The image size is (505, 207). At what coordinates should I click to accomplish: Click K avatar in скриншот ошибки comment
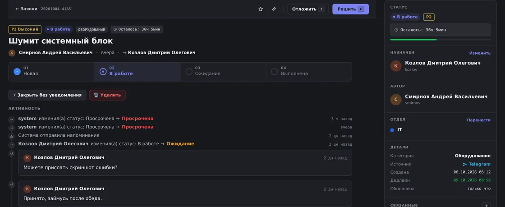coord(28,157)
